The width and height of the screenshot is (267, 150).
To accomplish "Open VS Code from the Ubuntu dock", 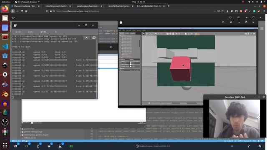I will tap(5, 46).
